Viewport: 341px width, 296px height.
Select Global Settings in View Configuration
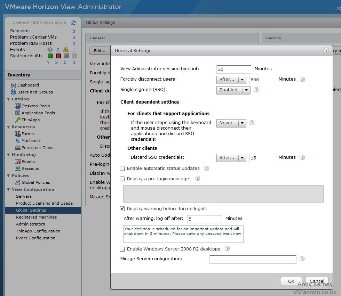[x=43, y=210]
